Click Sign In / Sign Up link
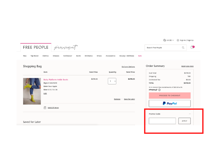 (187, 40)
